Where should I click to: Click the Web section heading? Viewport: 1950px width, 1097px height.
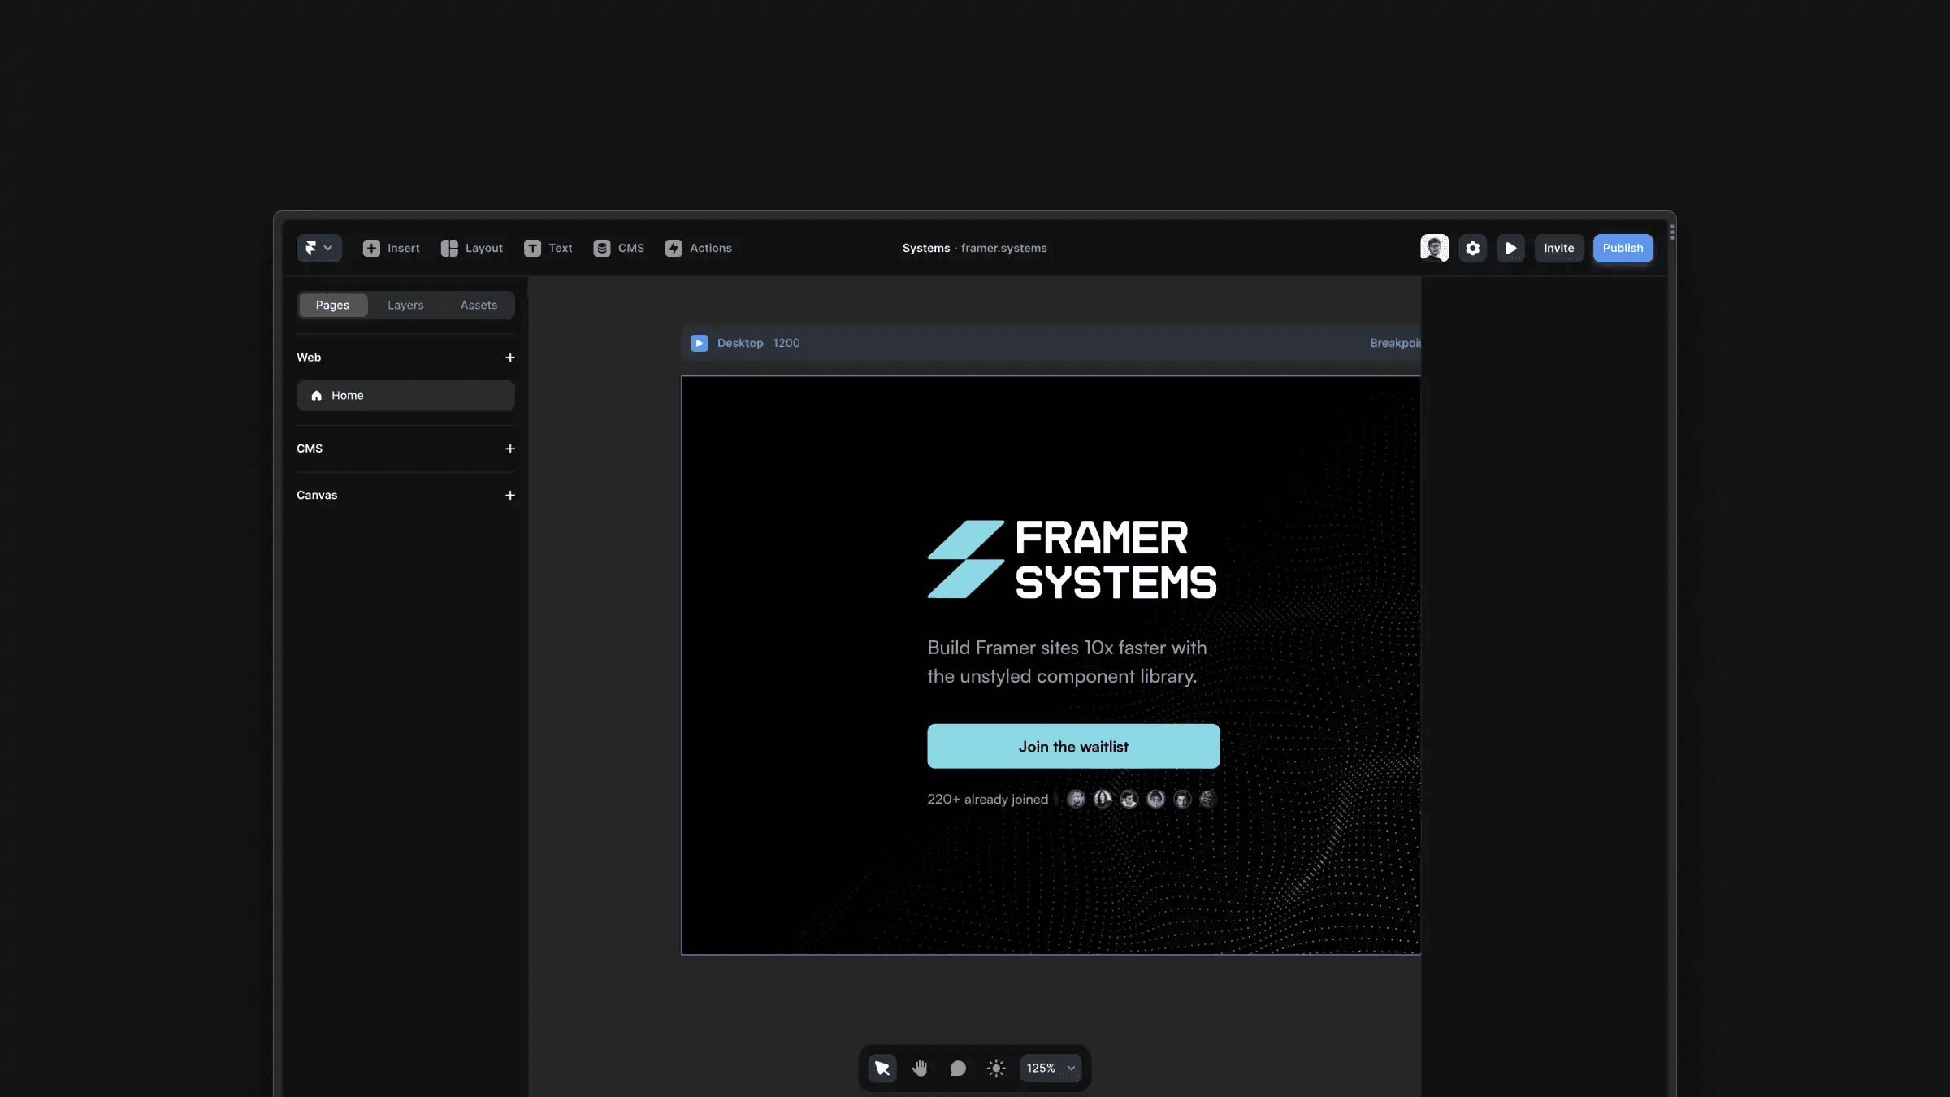click(309, 358)
